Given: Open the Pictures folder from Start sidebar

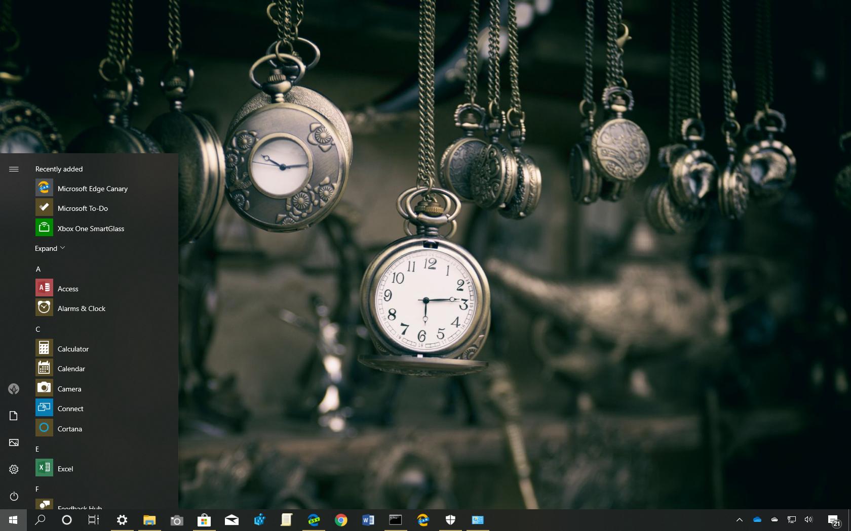Looking at the screenshot, I should [x=14, y=442].
